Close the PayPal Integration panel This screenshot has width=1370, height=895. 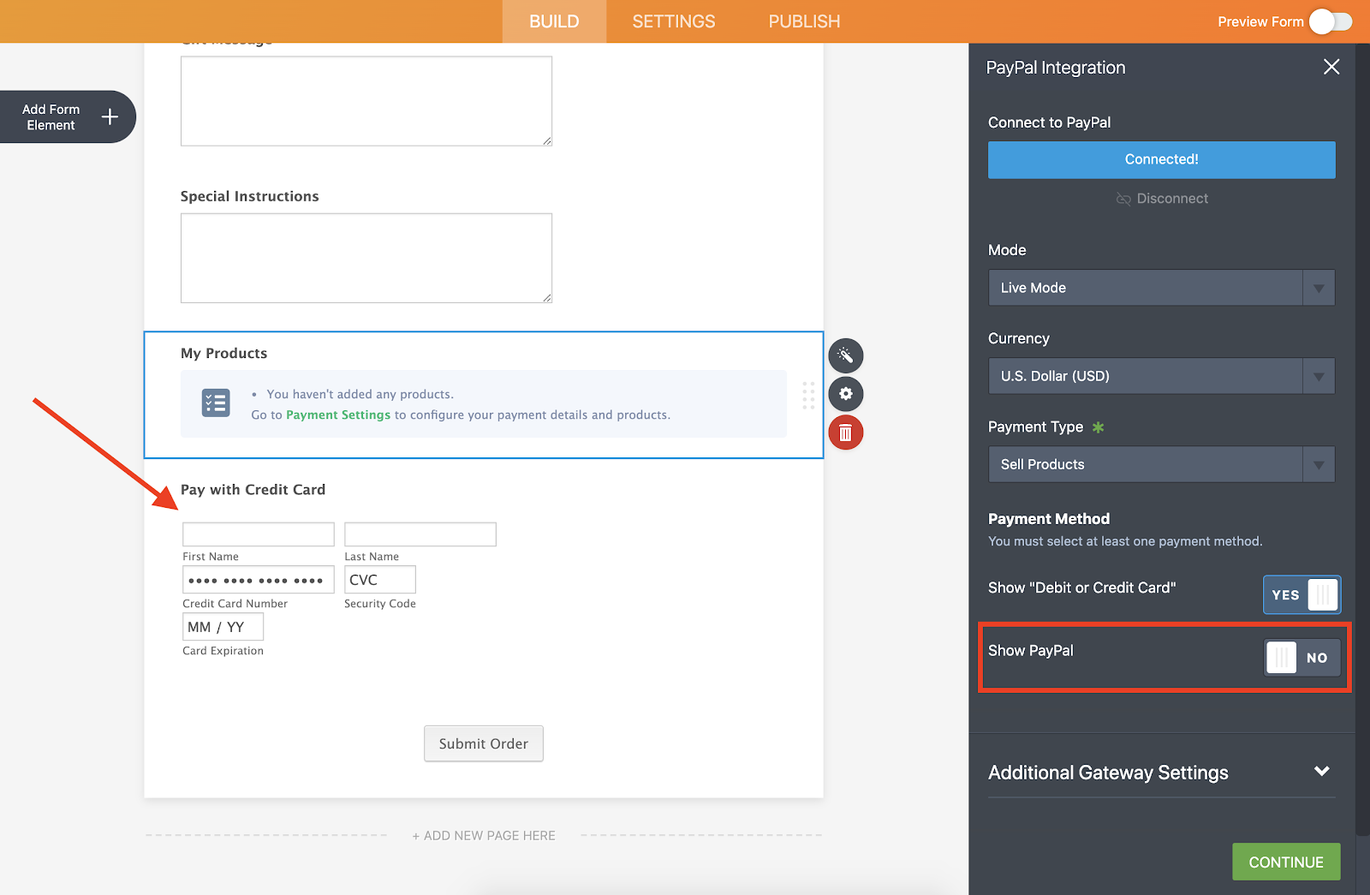tap(1331, 67)
